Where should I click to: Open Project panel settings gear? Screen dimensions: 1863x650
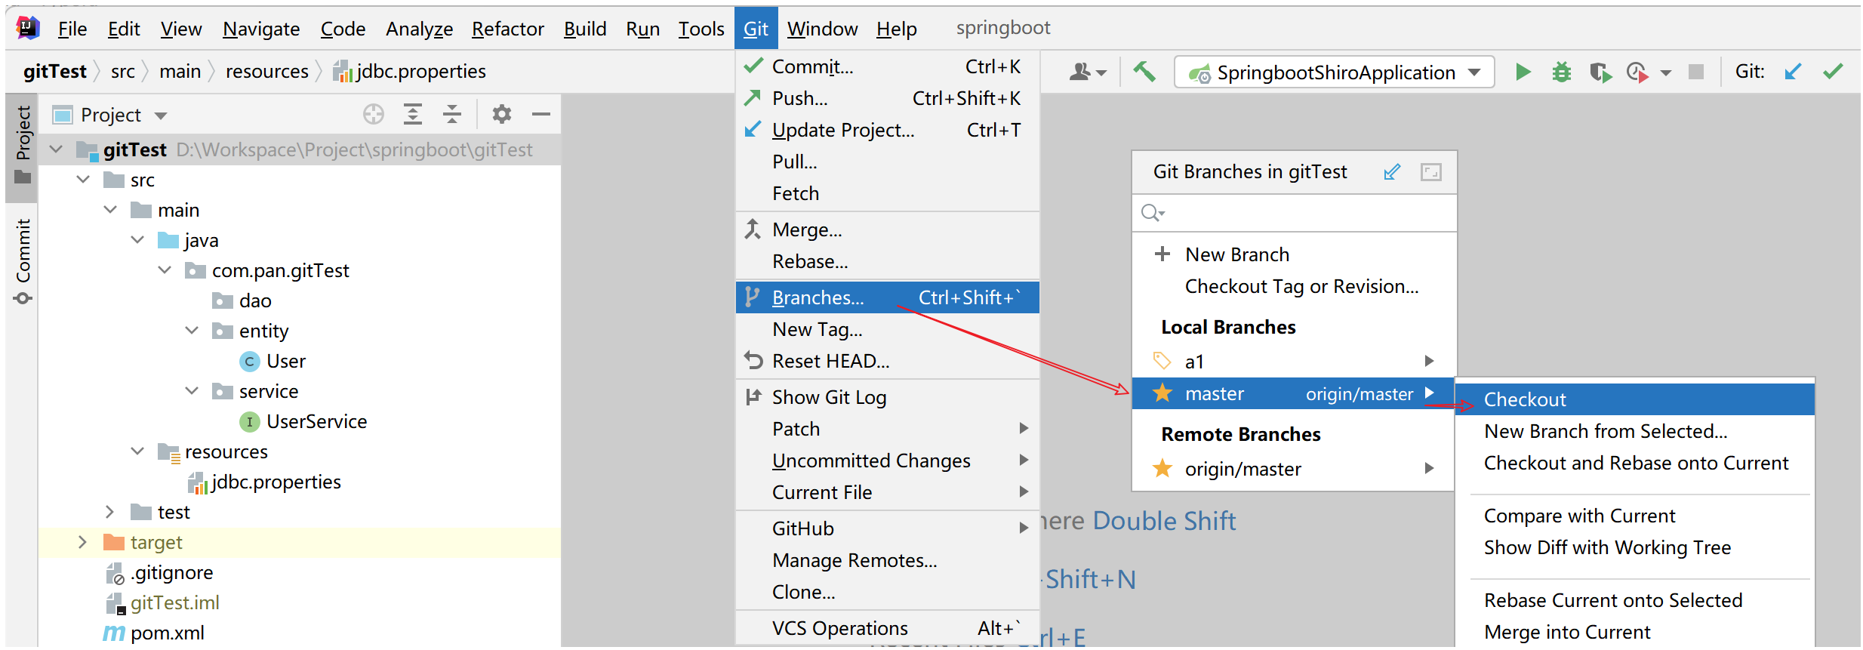click(501, 115)
